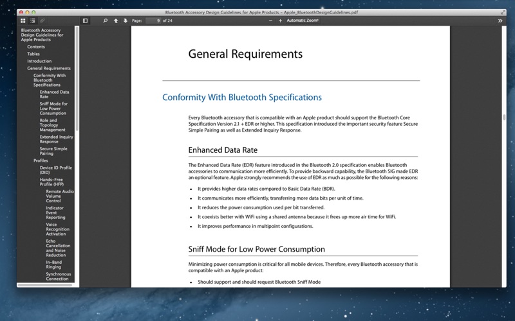
Task: Select 'Role and Topology Management' outline item
Action: pos(52,125)
